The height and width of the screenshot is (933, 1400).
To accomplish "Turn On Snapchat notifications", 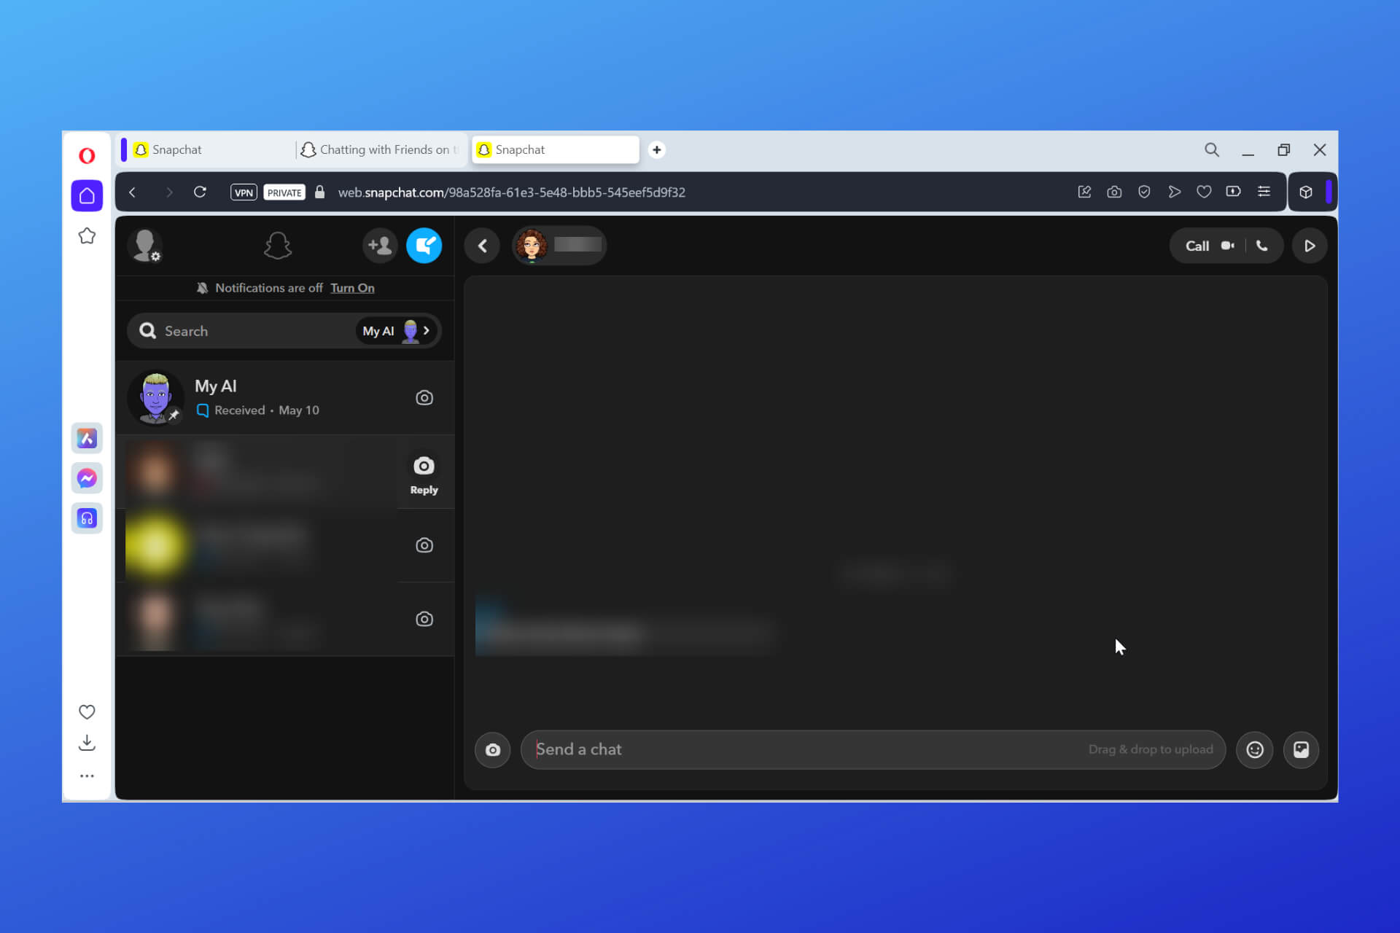I will (x=351, y=287).
